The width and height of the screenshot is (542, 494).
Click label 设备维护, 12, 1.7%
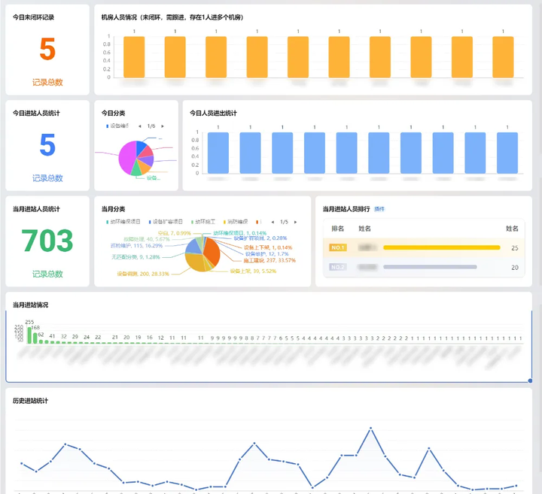pos(266,253)
